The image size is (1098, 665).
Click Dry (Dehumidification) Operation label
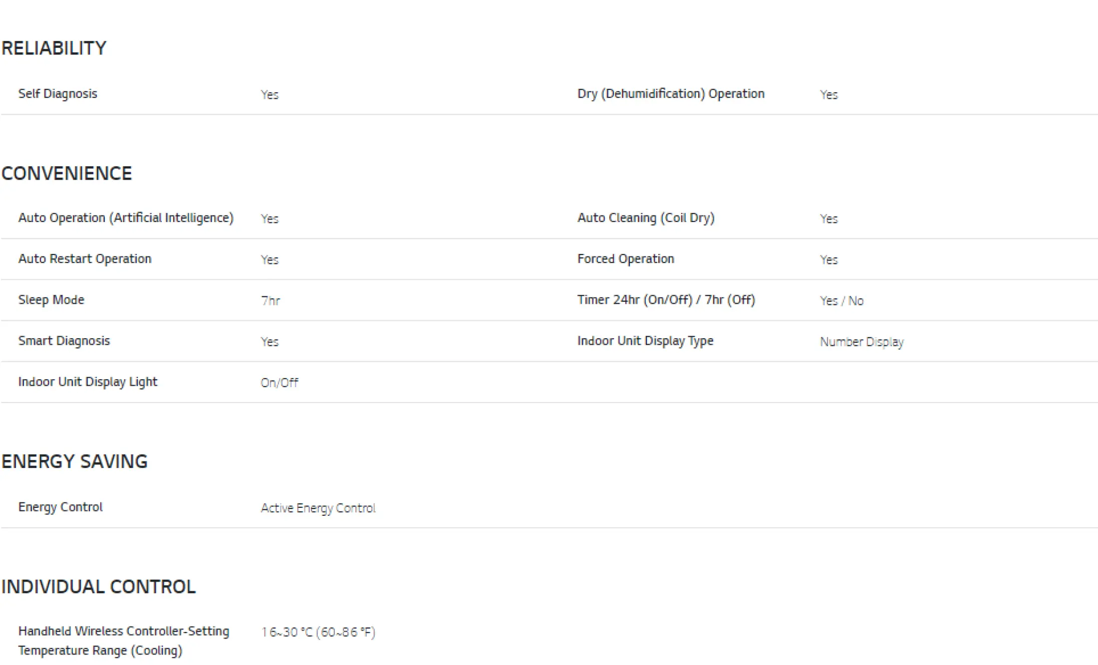pyautogui.click(x=671, y=94)
